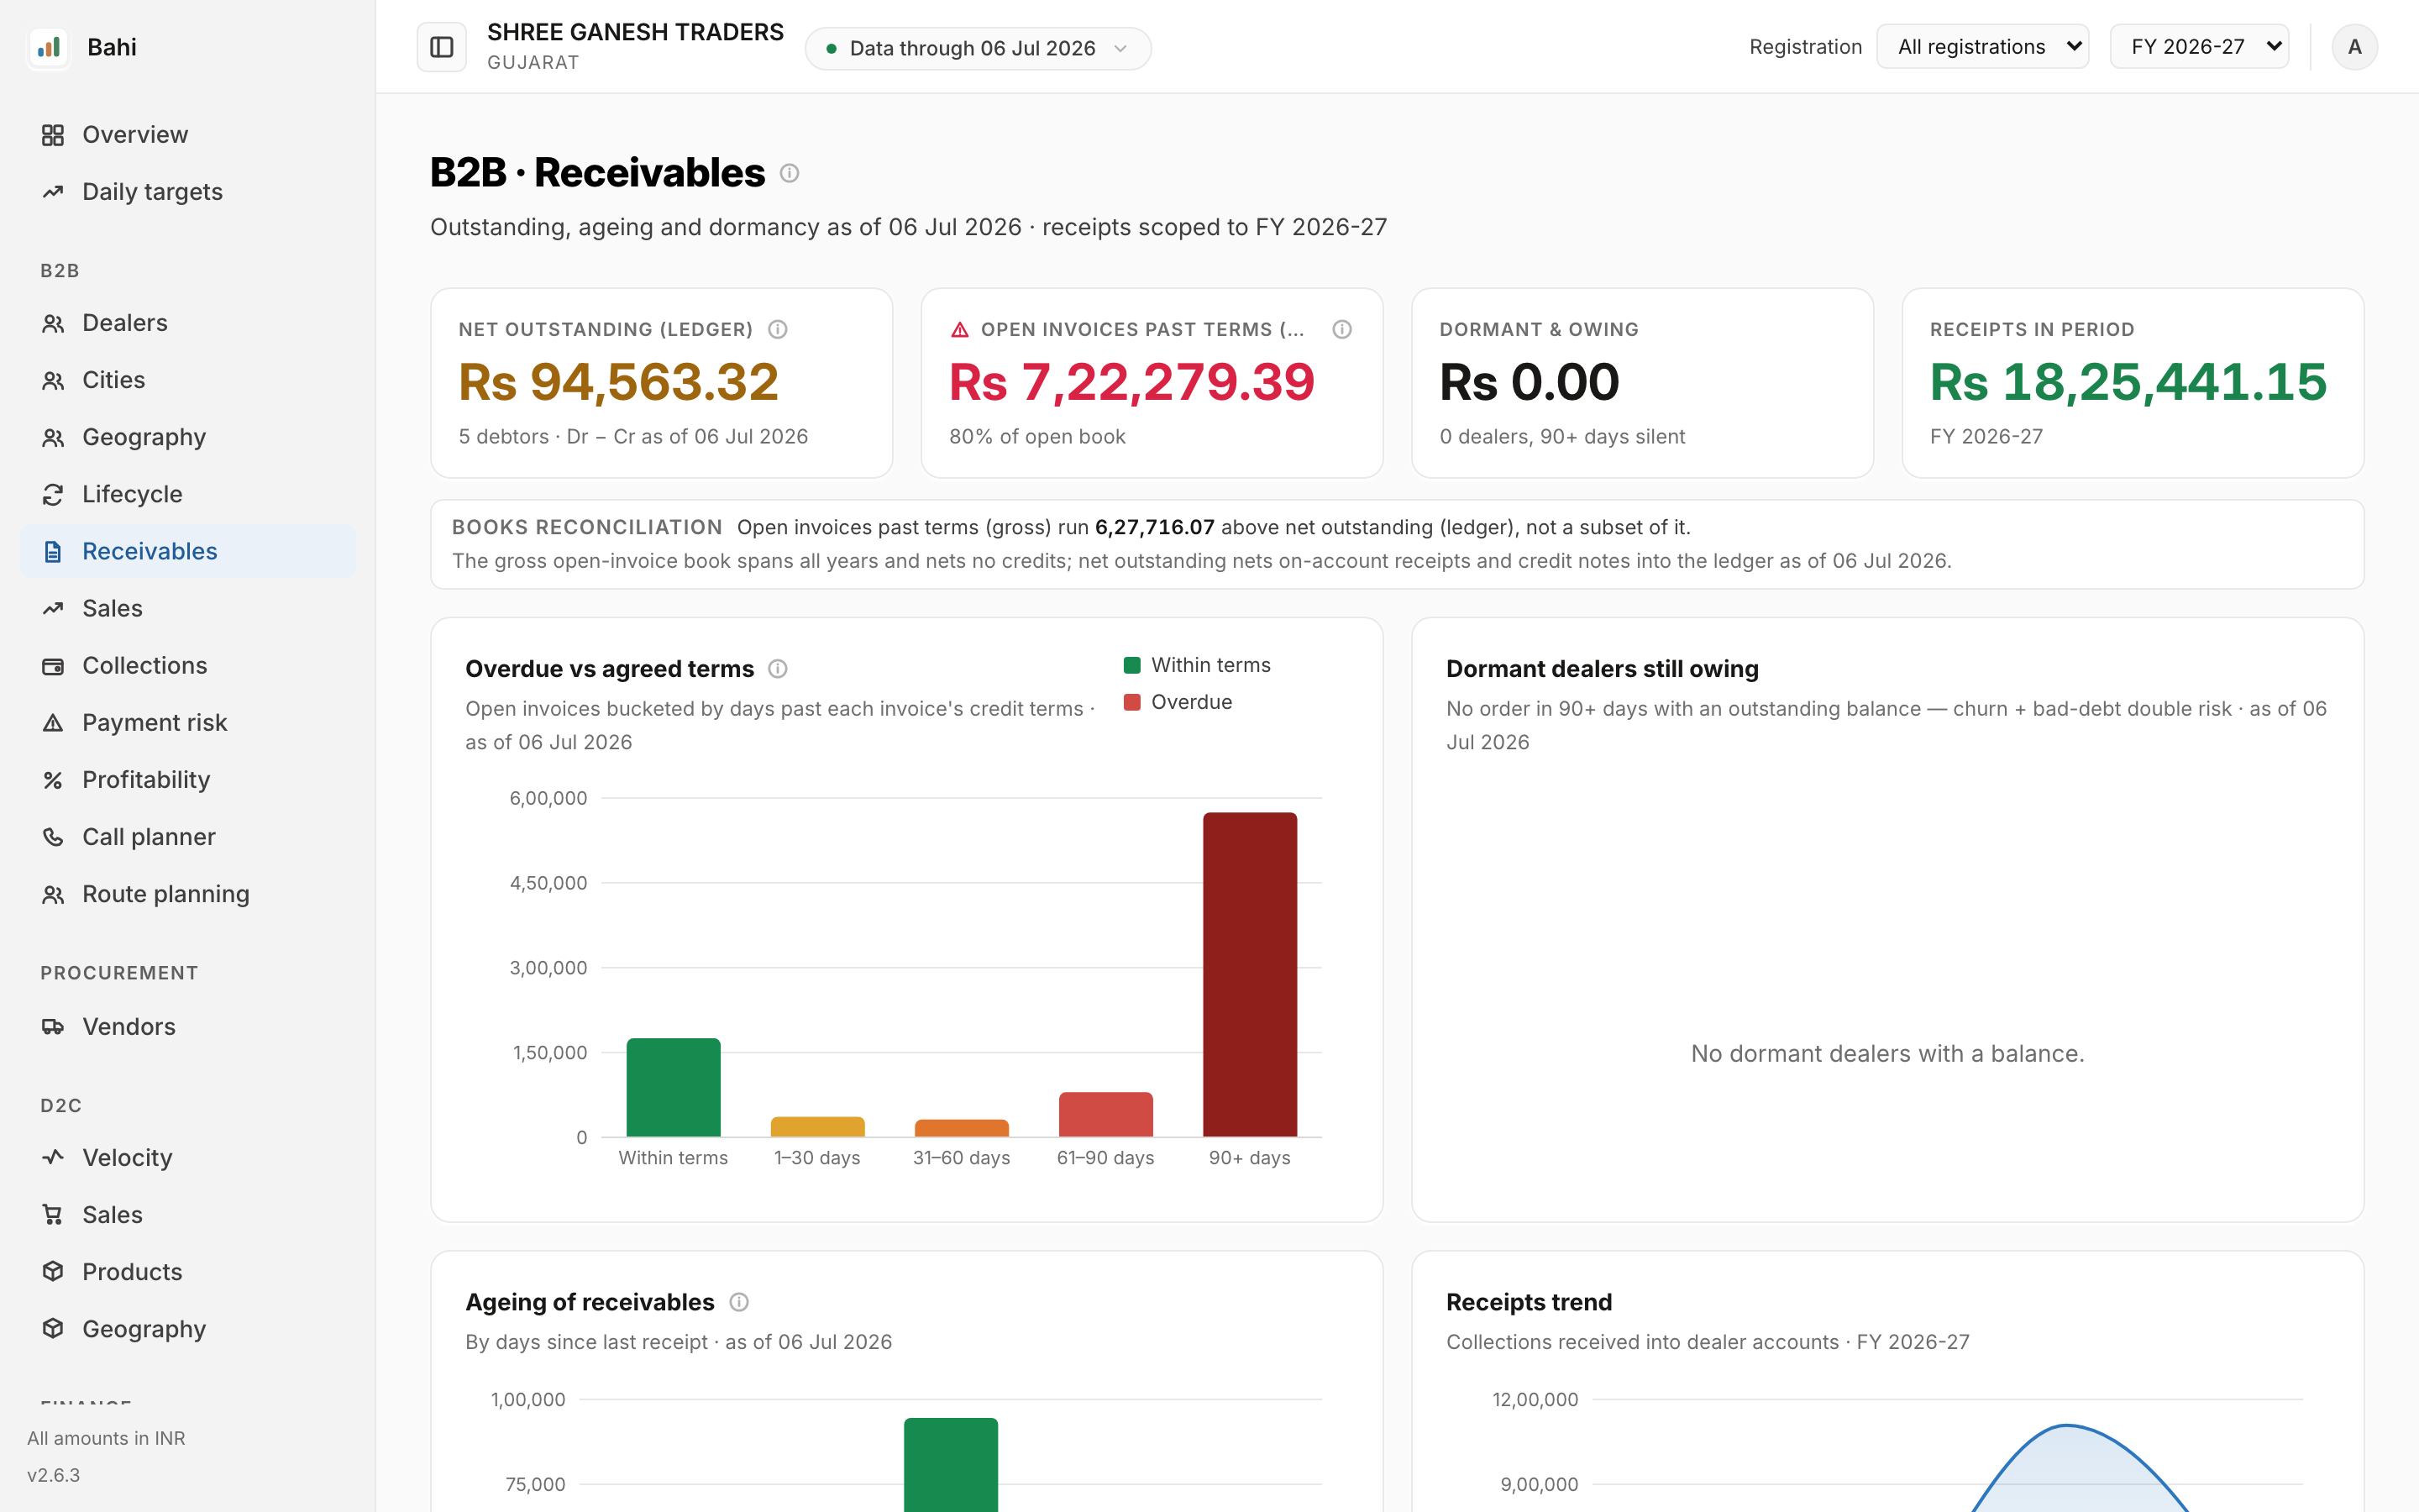Click the Products box icon
The width and height of the screenshot is (2419, 1512).
(53, 1272)
